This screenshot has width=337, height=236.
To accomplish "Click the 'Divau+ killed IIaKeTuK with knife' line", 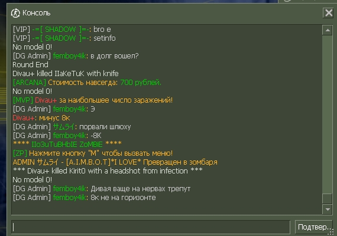I will [66, 74].
